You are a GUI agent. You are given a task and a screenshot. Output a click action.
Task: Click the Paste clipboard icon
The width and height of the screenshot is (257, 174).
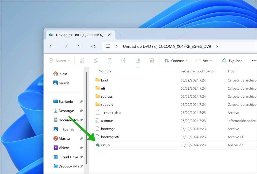[110, 61]
